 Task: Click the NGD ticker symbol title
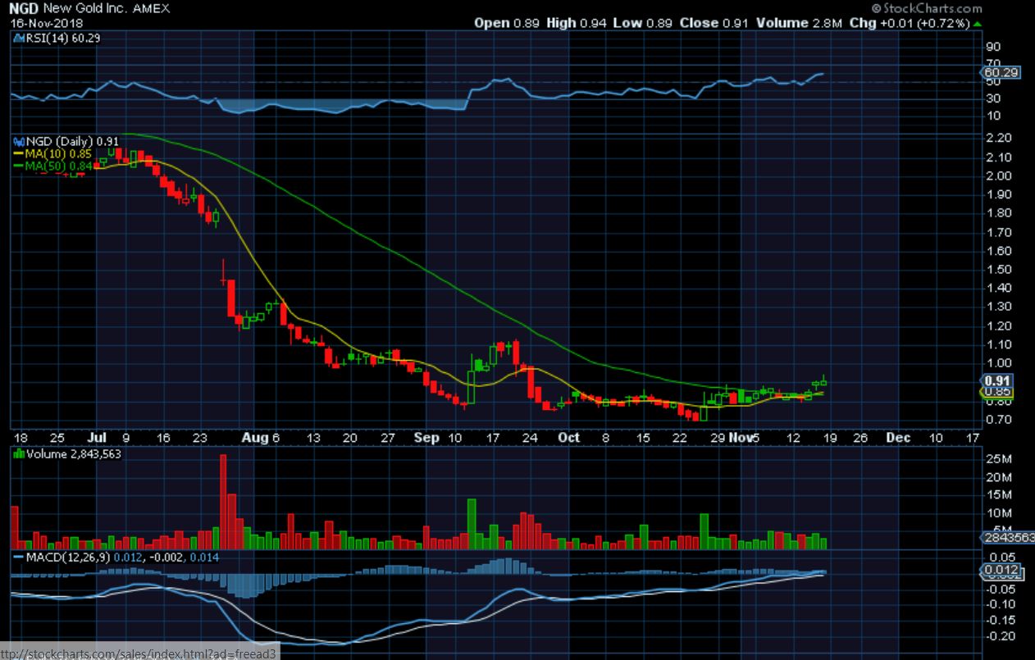tap(24, 8)
